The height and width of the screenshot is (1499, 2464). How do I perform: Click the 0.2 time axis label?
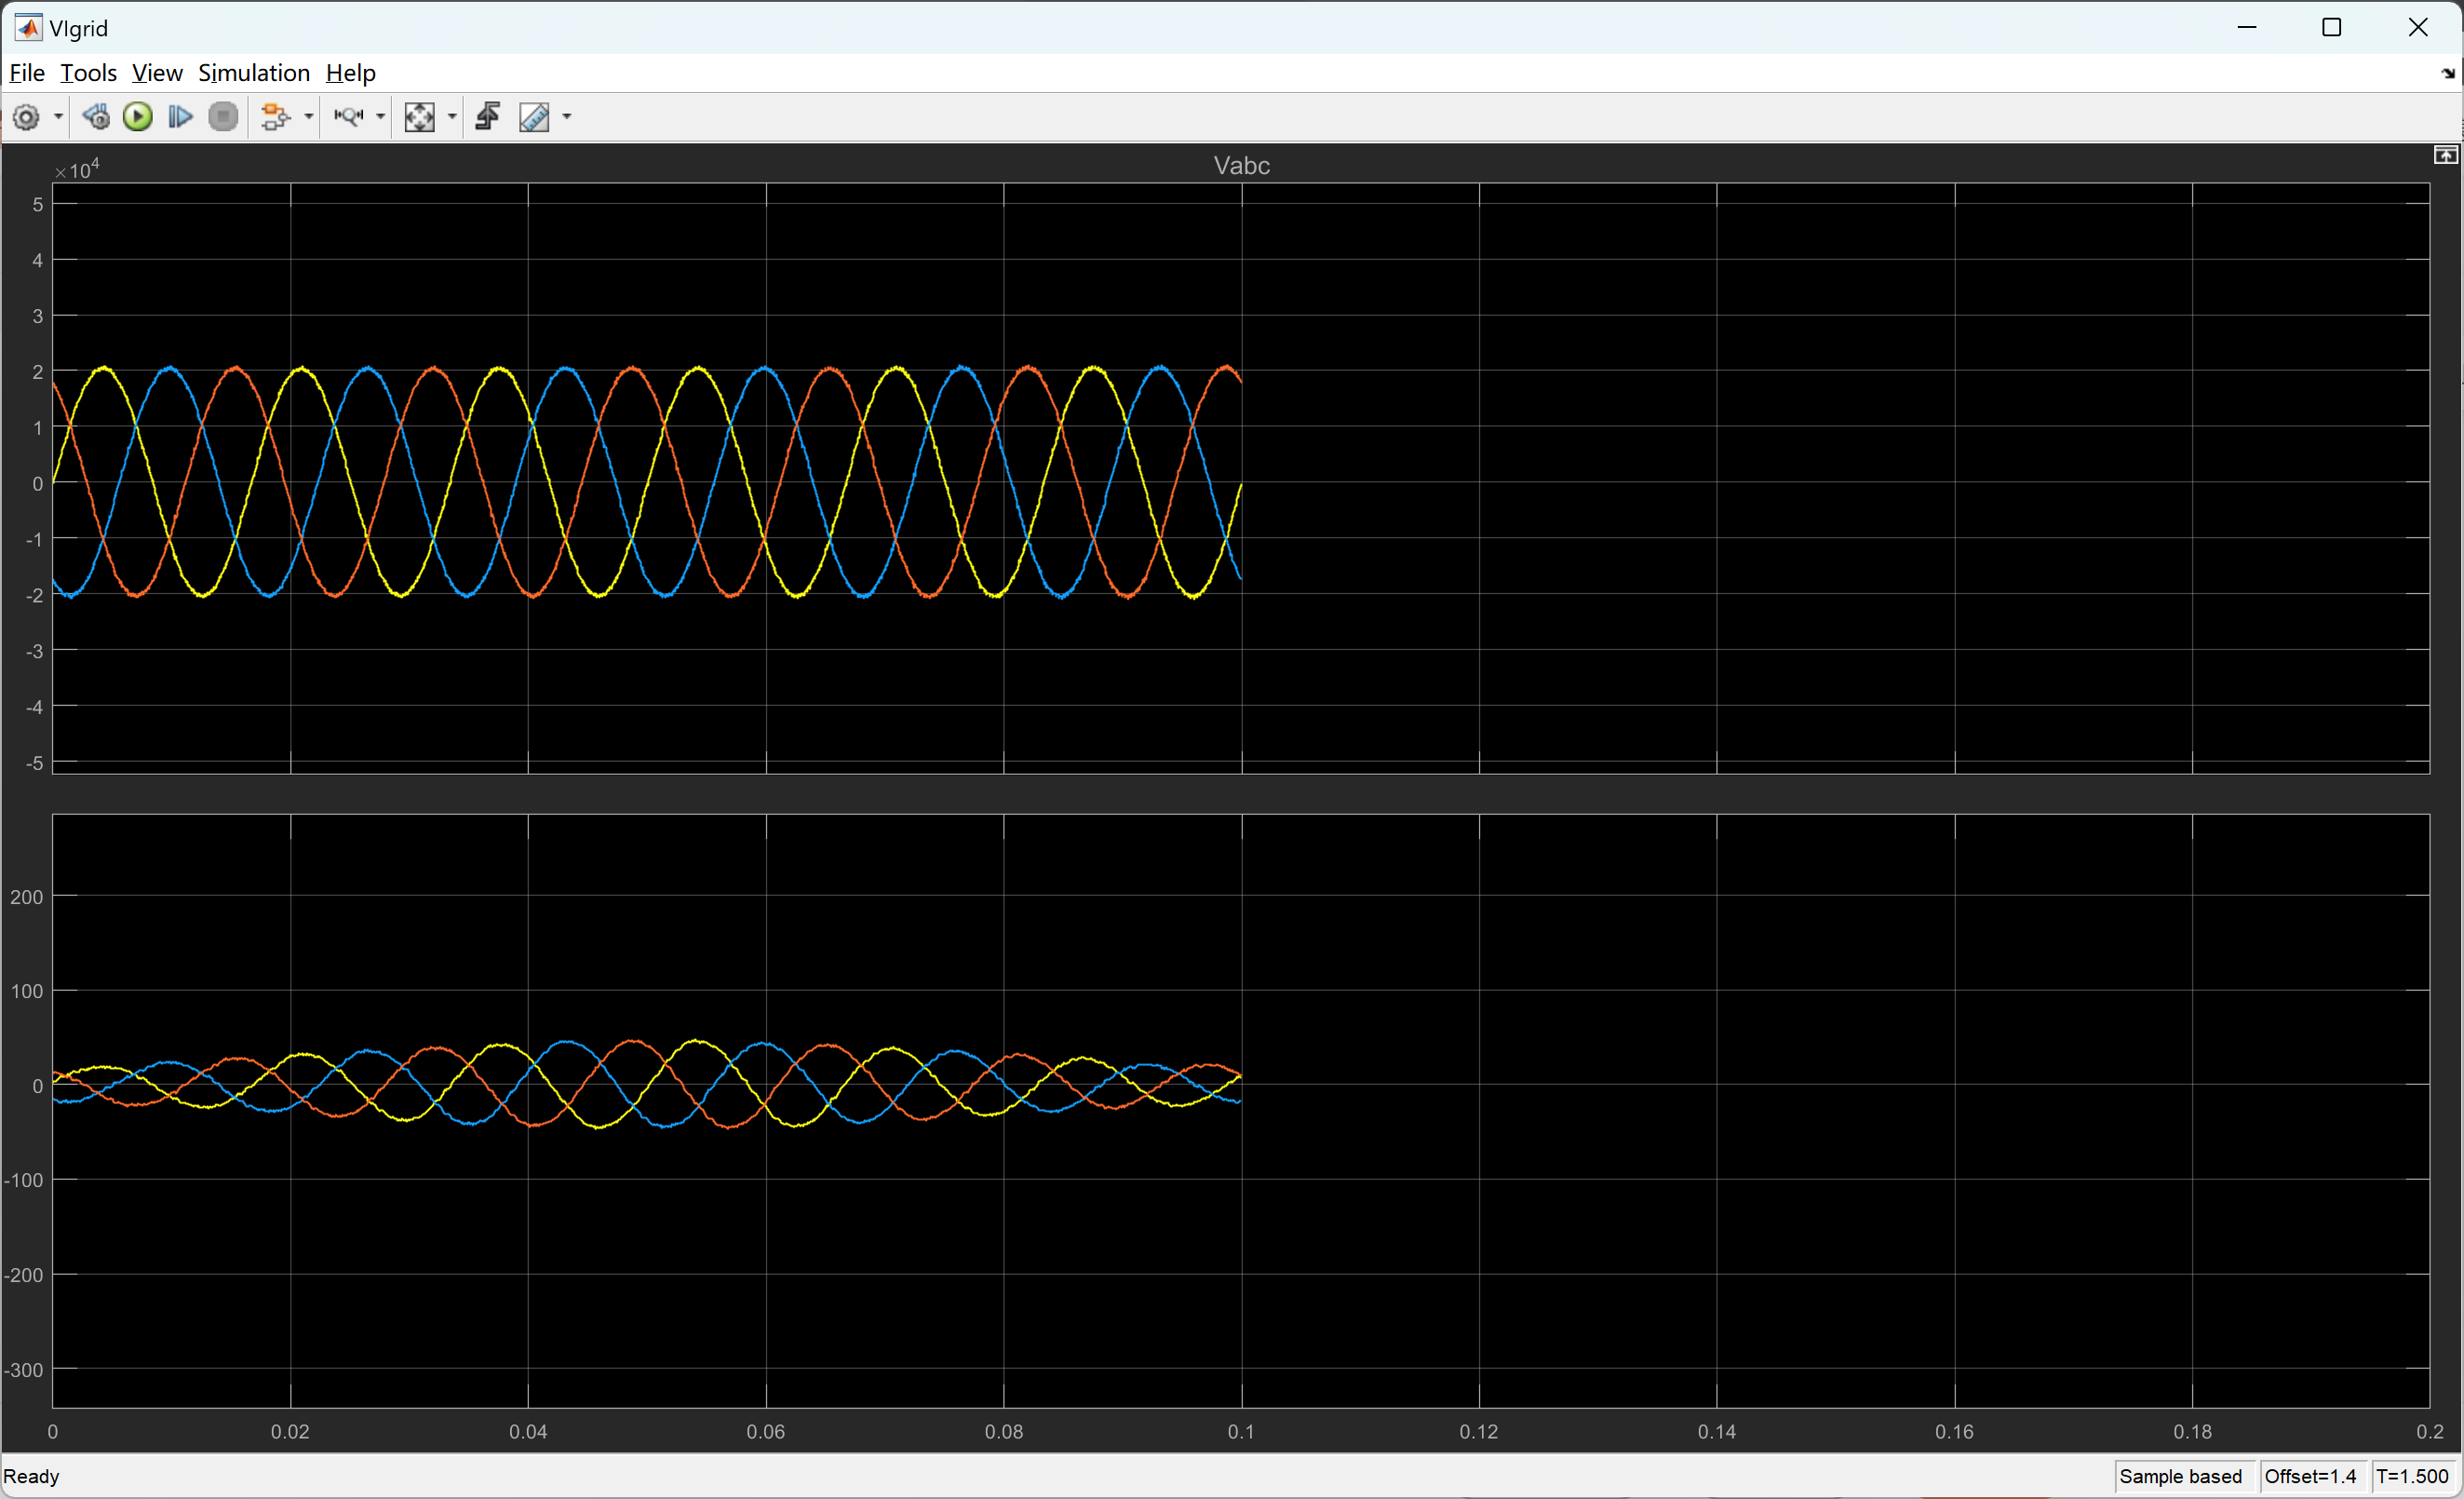2429,1431
